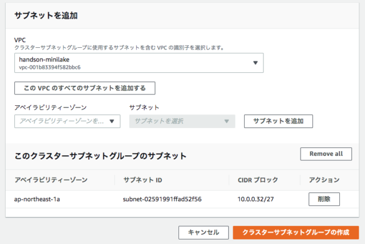Open the アベイラビリティーゾーン selector

tap(67, 121)
